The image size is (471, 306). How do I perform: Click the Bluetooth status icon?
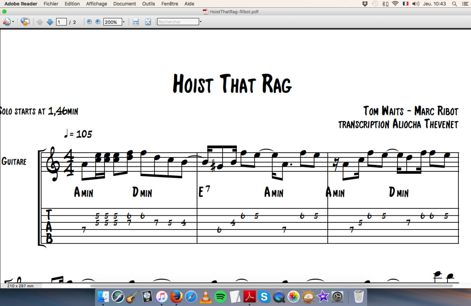(x=384, y=4)
